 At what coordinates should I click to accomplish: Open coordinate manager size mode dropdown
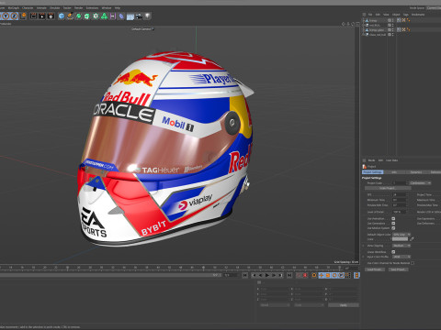(309, 305)
